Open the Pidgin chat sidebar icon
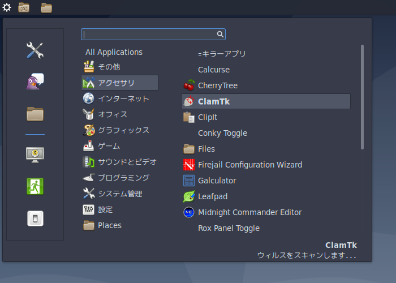 tap(35, 82)
